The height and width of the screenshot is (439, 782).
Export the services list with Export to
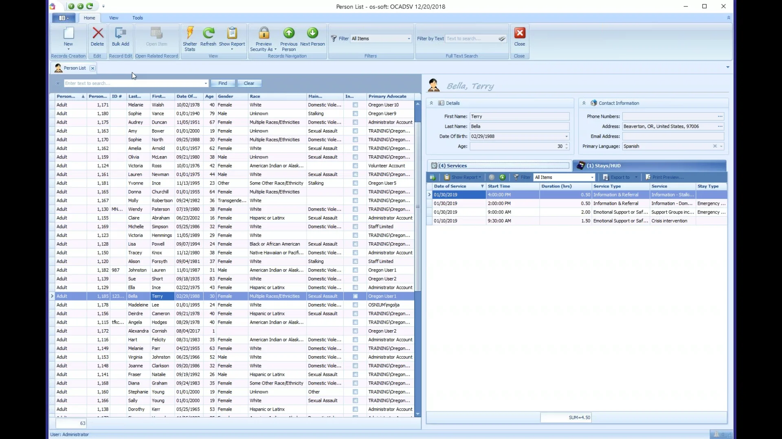[x=620, y=177]
